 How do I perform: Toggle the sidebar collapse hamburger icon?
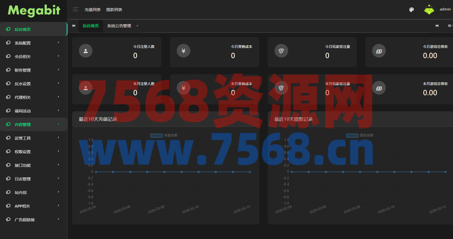(x=75, y=9)
